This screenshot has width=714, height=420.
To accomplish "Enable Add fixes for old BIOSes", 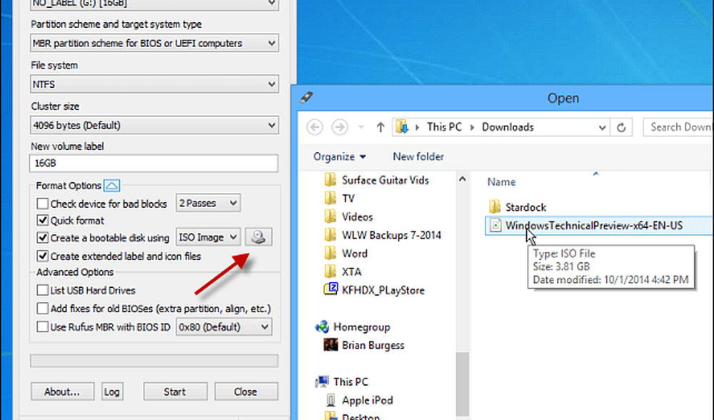I will pos(42,309).
